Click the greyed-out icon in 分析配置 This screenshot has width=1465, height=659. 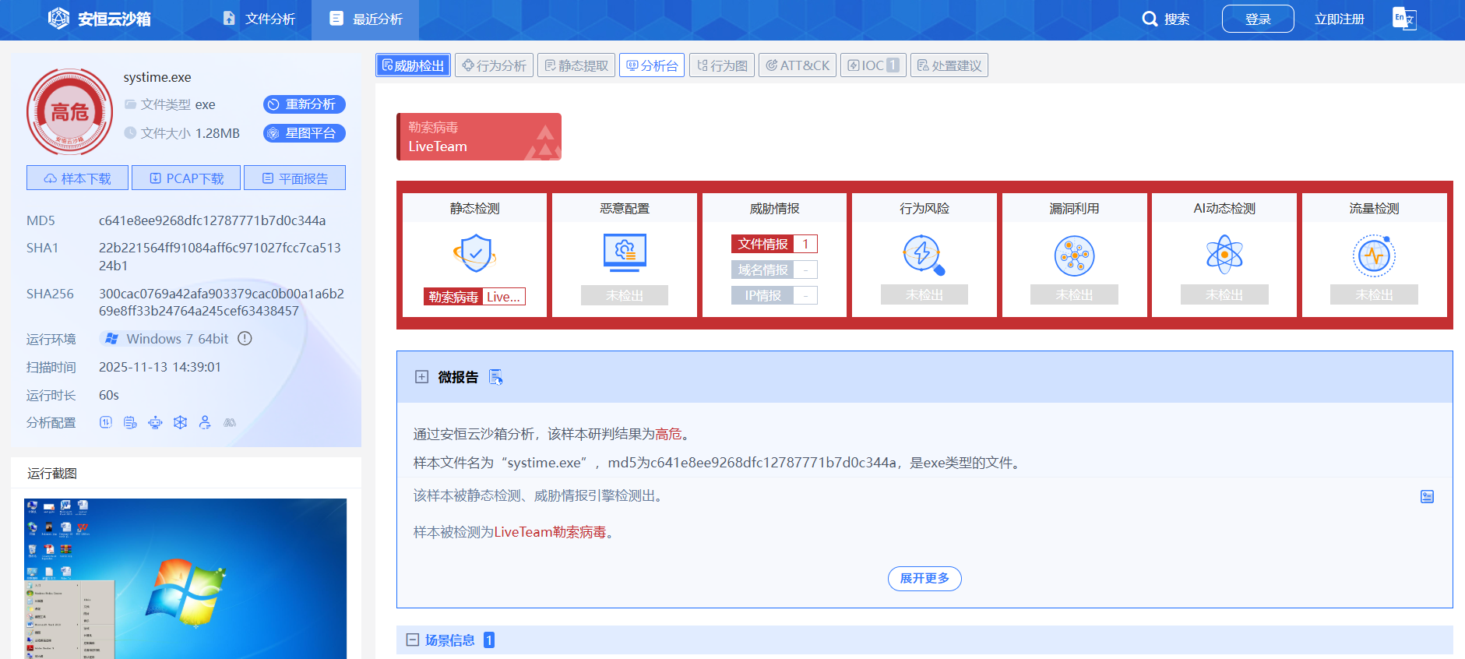[230, 422]
